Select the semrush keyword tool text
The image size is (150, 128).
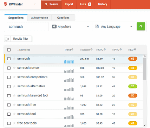pos(33,95)
